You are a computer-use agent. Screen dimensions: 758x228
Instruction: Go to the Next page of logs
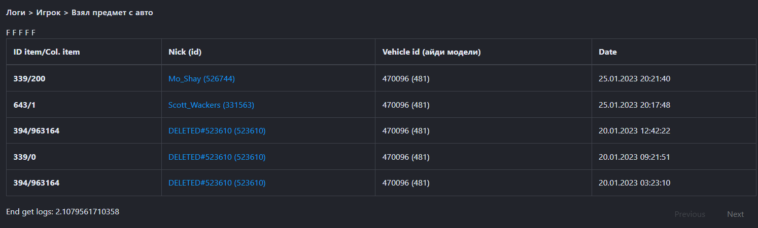(x=735, y=214)
